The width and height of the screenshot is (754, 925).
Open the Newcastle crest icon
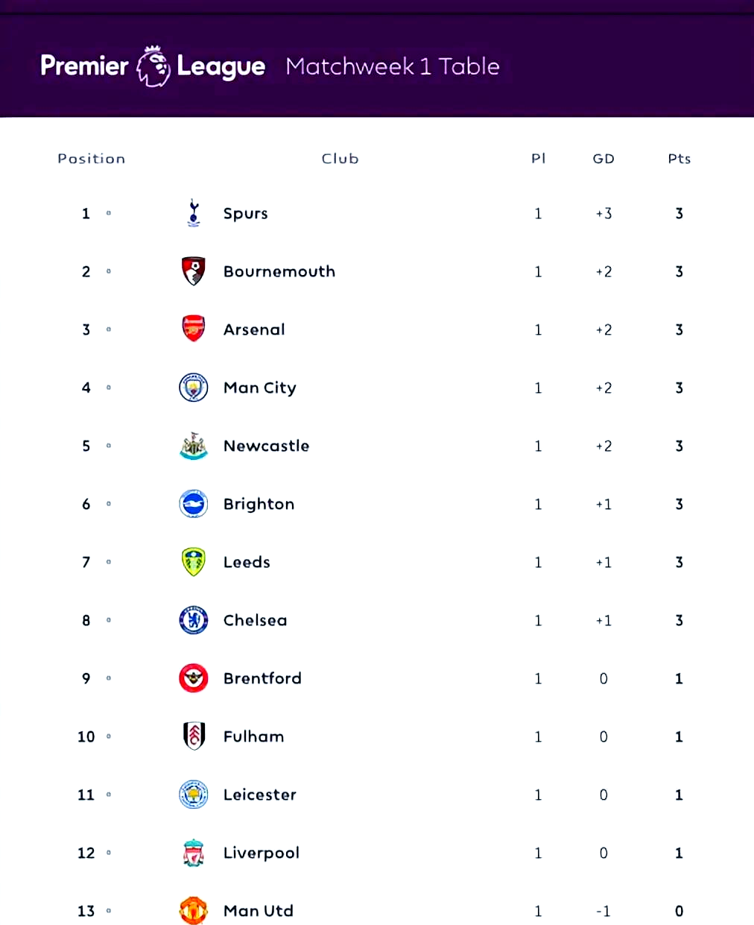(194, 446)
